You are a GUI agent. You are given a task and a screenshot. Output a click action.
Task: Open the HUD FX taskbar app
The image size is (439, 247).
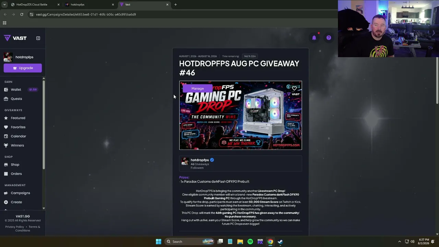[260, 242]
